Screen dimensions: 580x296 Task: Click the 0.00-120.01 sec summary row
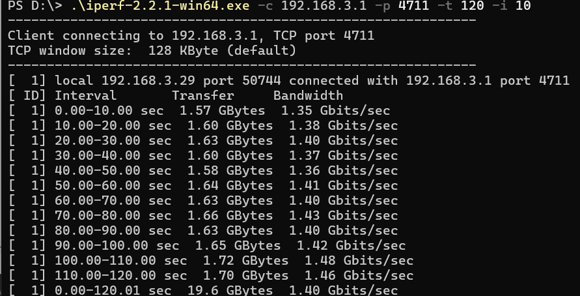202,290
